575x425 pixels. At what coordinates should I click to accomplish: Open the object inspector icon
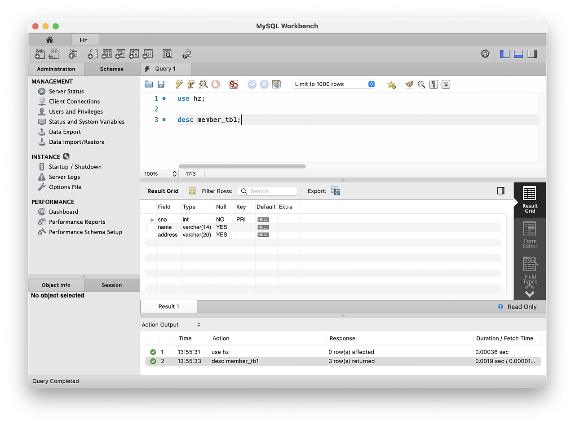(x=73, y=54)
